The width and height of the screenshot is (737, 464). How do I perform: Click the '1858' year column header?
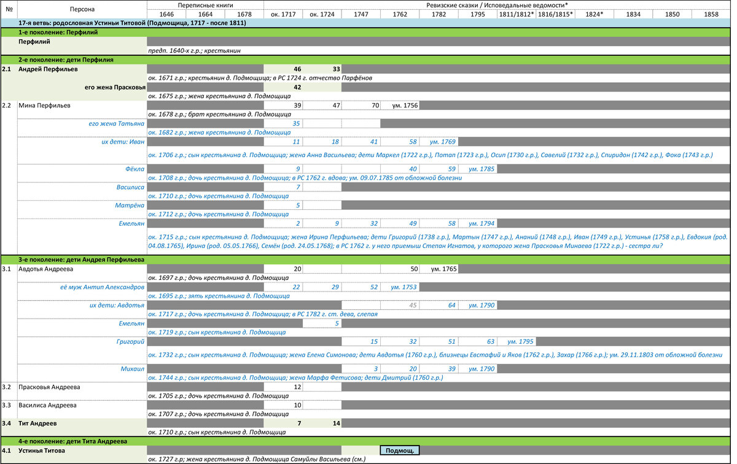(x=711, y=14)
